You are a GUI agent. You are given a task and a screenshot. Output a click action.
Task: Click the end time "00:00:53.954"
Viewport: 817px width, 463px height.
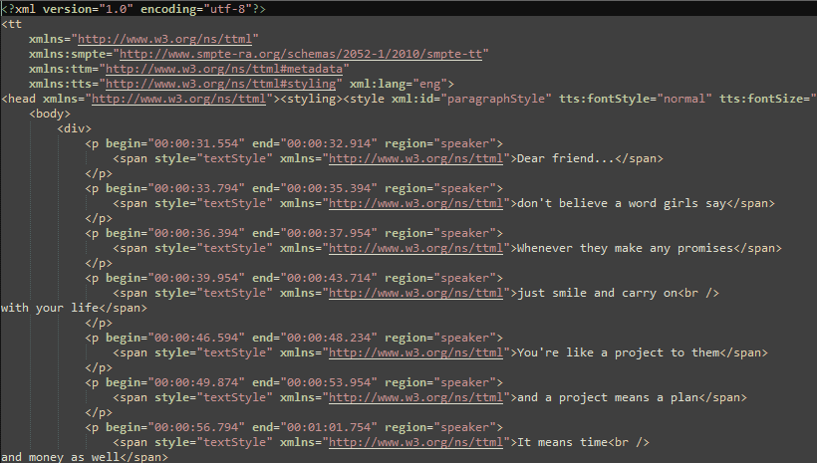coord(329,382)
